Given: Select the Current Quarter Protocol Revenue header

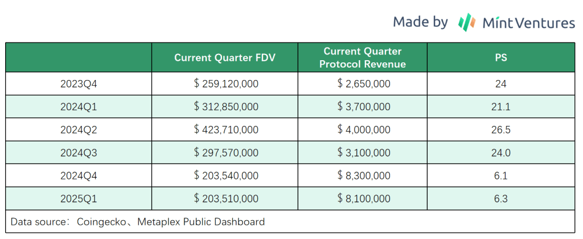Looking at the screenshot, I should tap(363, 57).
